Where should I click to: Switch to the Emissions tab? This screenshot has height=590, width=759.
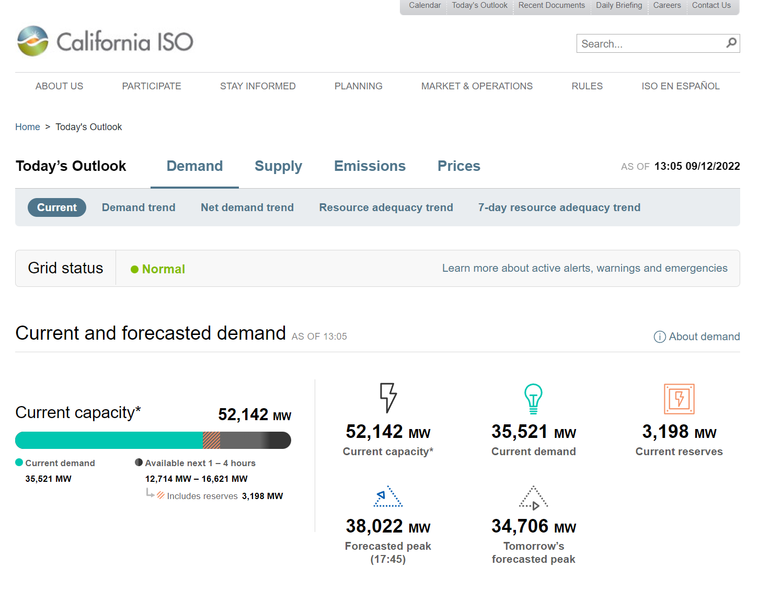[x=370, y=166]
